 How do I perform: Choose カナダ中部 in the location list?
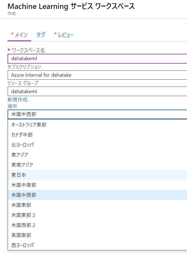coord(97,135)
